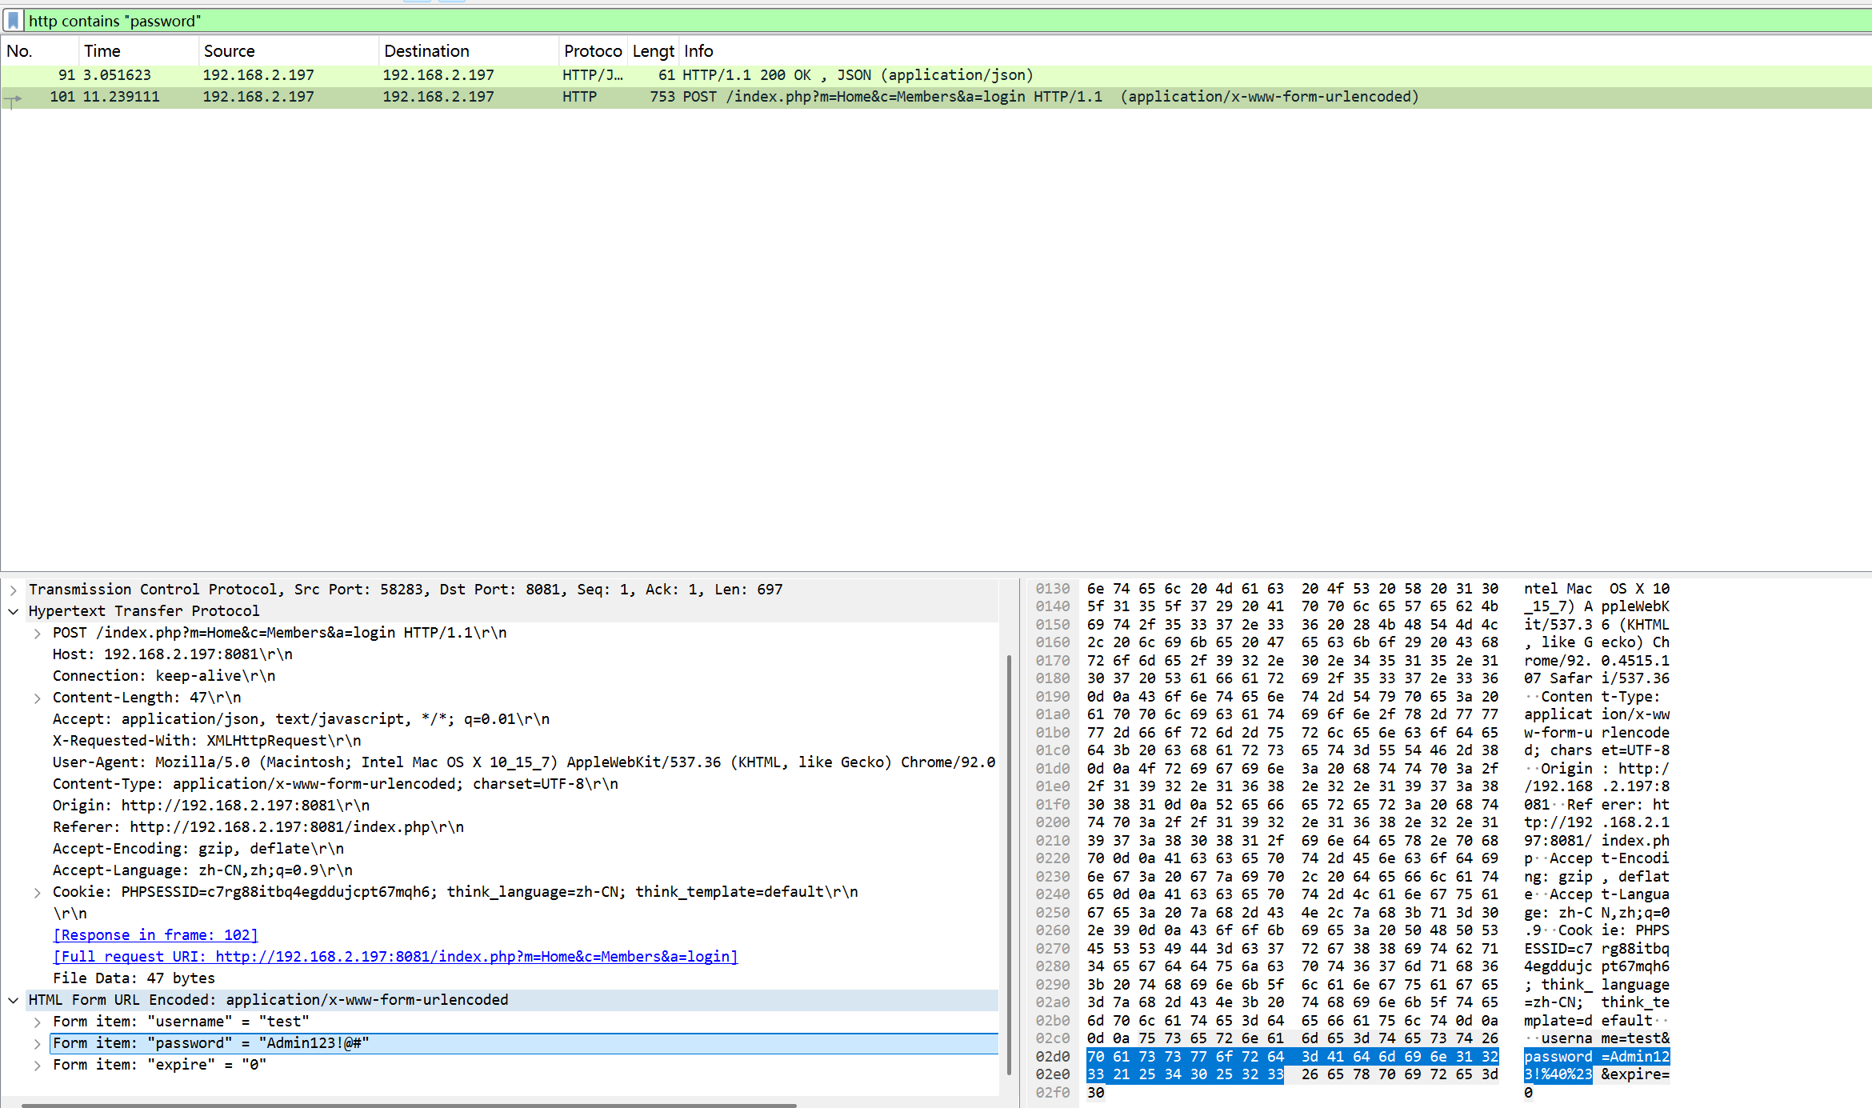The width and height of the screenshot is (1872, 1108).
Task: Collapse the HTML Form URL Encoded section
Action: (x=14, y=1000)
